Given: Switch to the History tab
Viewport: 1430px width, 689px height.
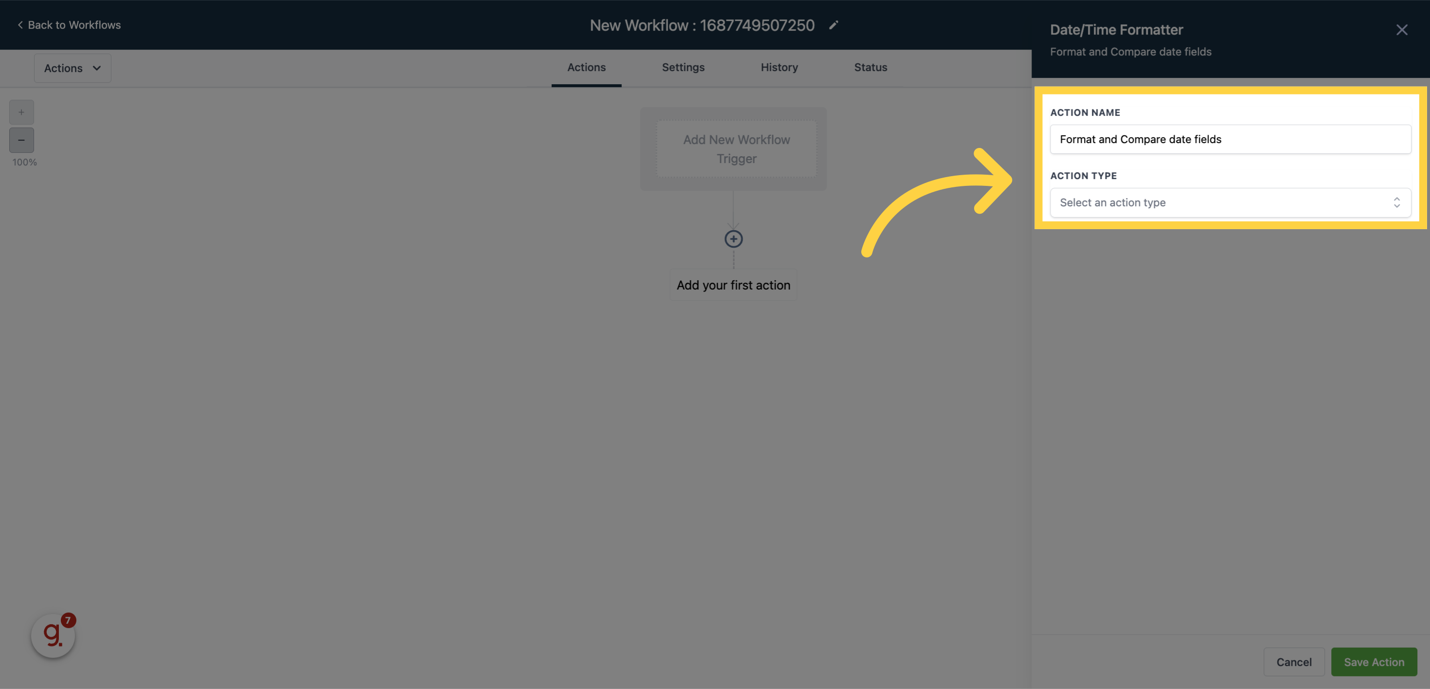Looking at the screenshot, I should tap(779, 68).
